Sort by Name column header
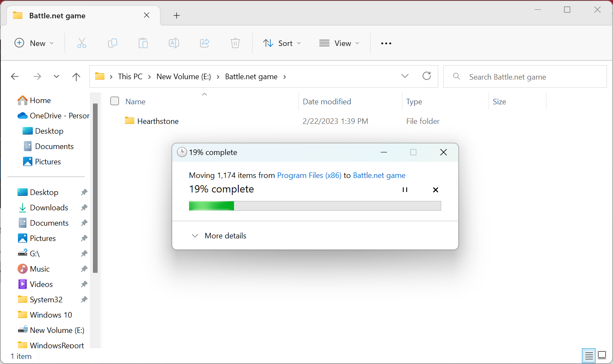613x364 pixels. coord(135,101)
